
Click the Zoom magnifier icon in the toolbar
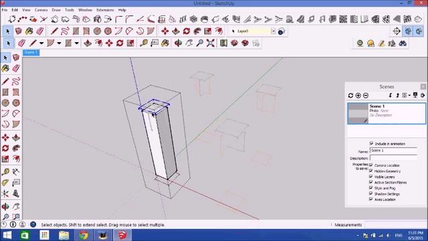(x=200, y=43)
